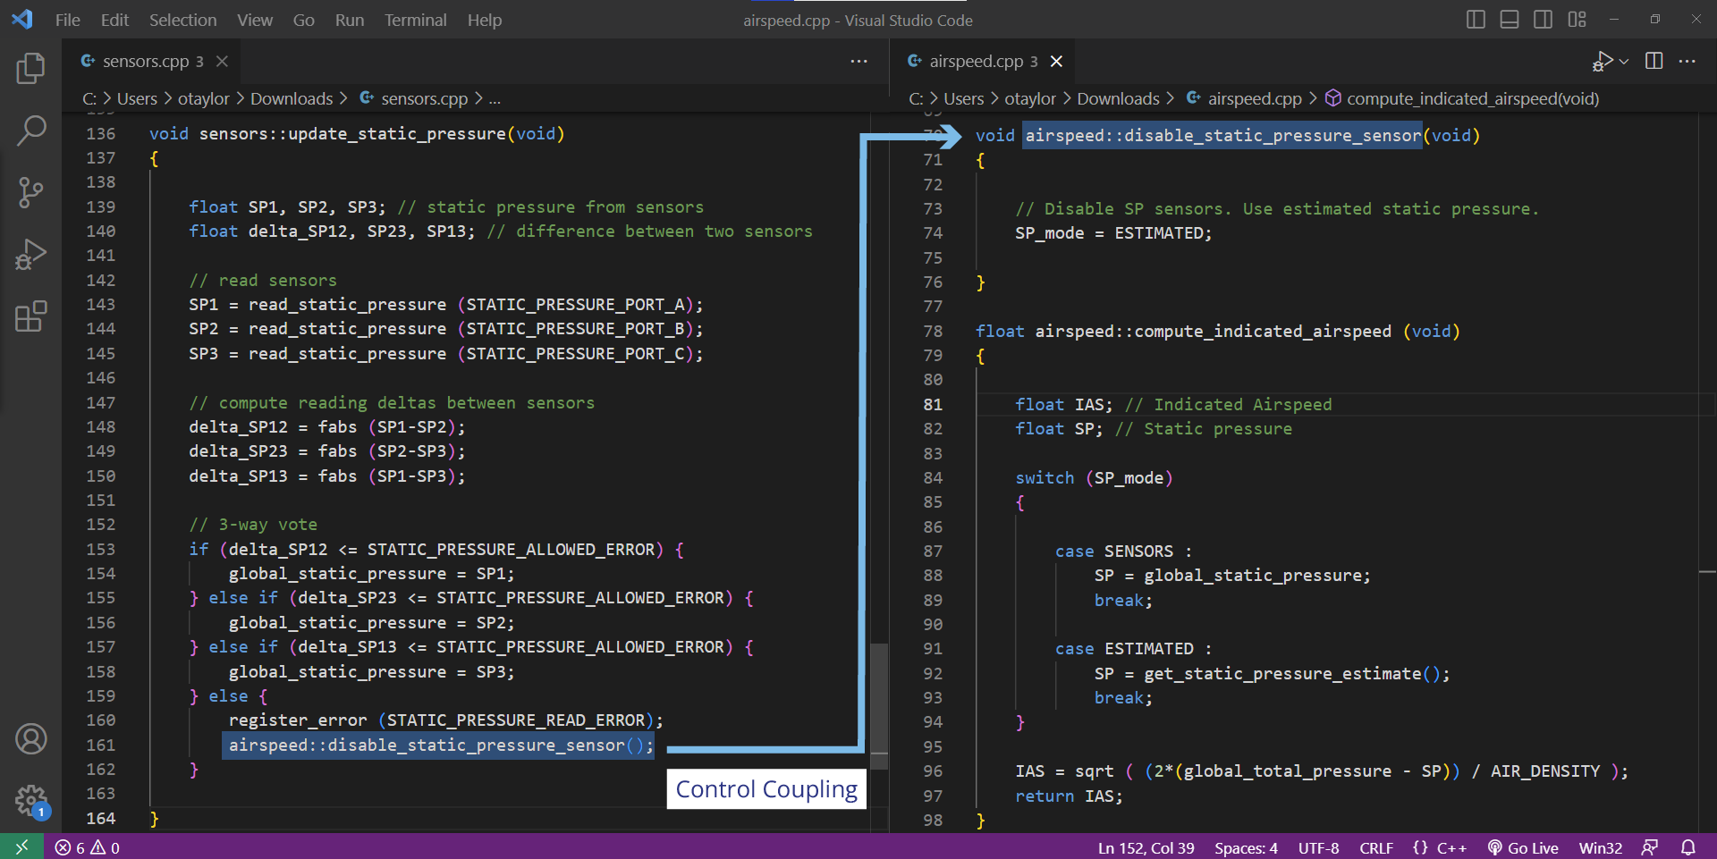Screen dimensions: 1717x859
Task: Click 'float IAS;' declaration on line 81
Action: (x=1064, y=405)
